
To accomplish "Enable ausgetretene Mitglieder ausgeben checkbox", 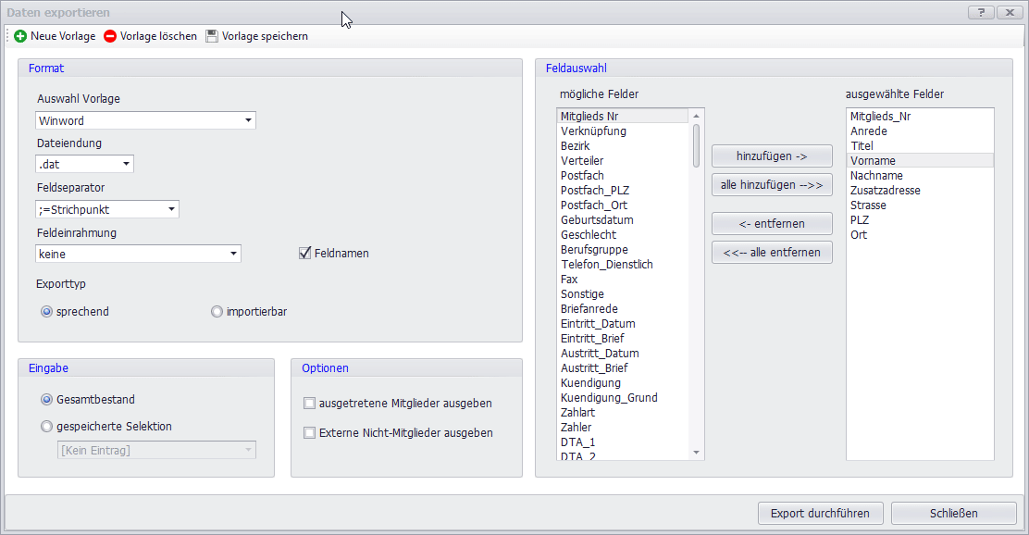I will click(310, 404).
